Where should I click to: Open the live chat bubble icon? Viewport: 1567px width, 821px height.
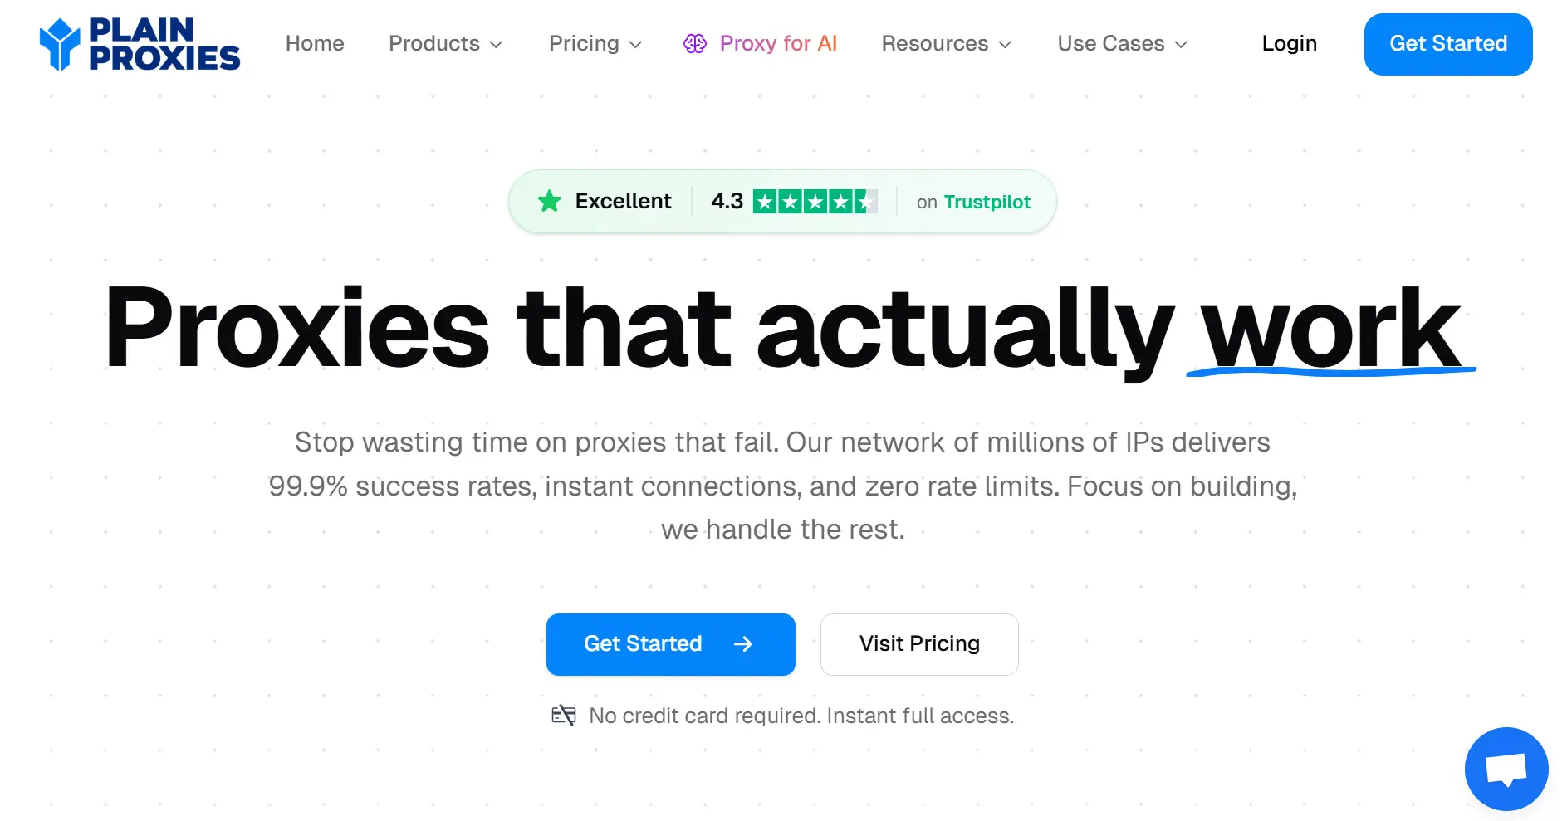(1506, 769)
